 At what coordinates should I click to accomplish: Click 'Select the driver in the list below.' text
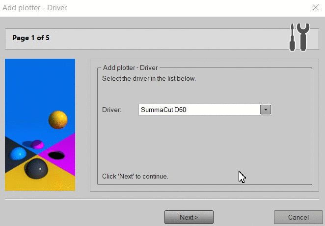pos(149,78)
